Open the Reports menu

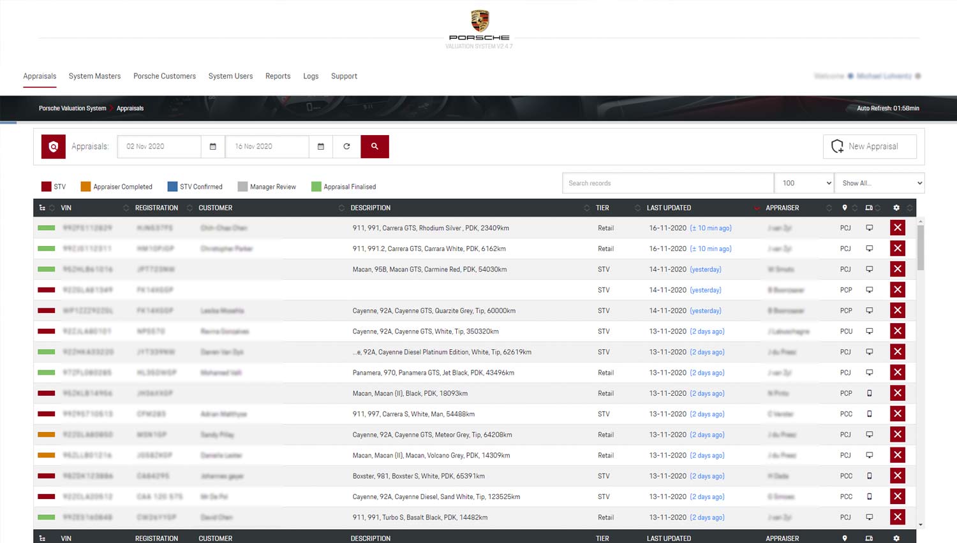pos(278,76)
